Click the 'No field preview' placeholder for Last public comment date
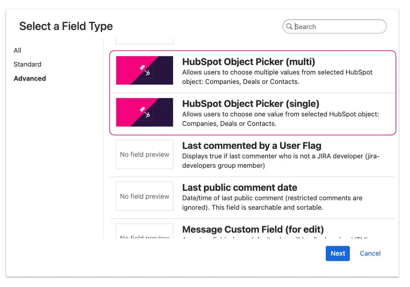 pos(144,196)
